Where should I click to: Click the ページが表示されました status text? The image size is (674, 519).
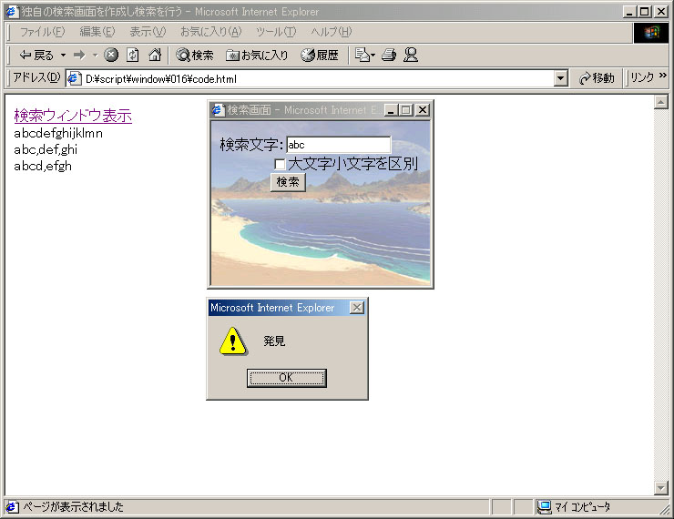click(x=73, y=507)
